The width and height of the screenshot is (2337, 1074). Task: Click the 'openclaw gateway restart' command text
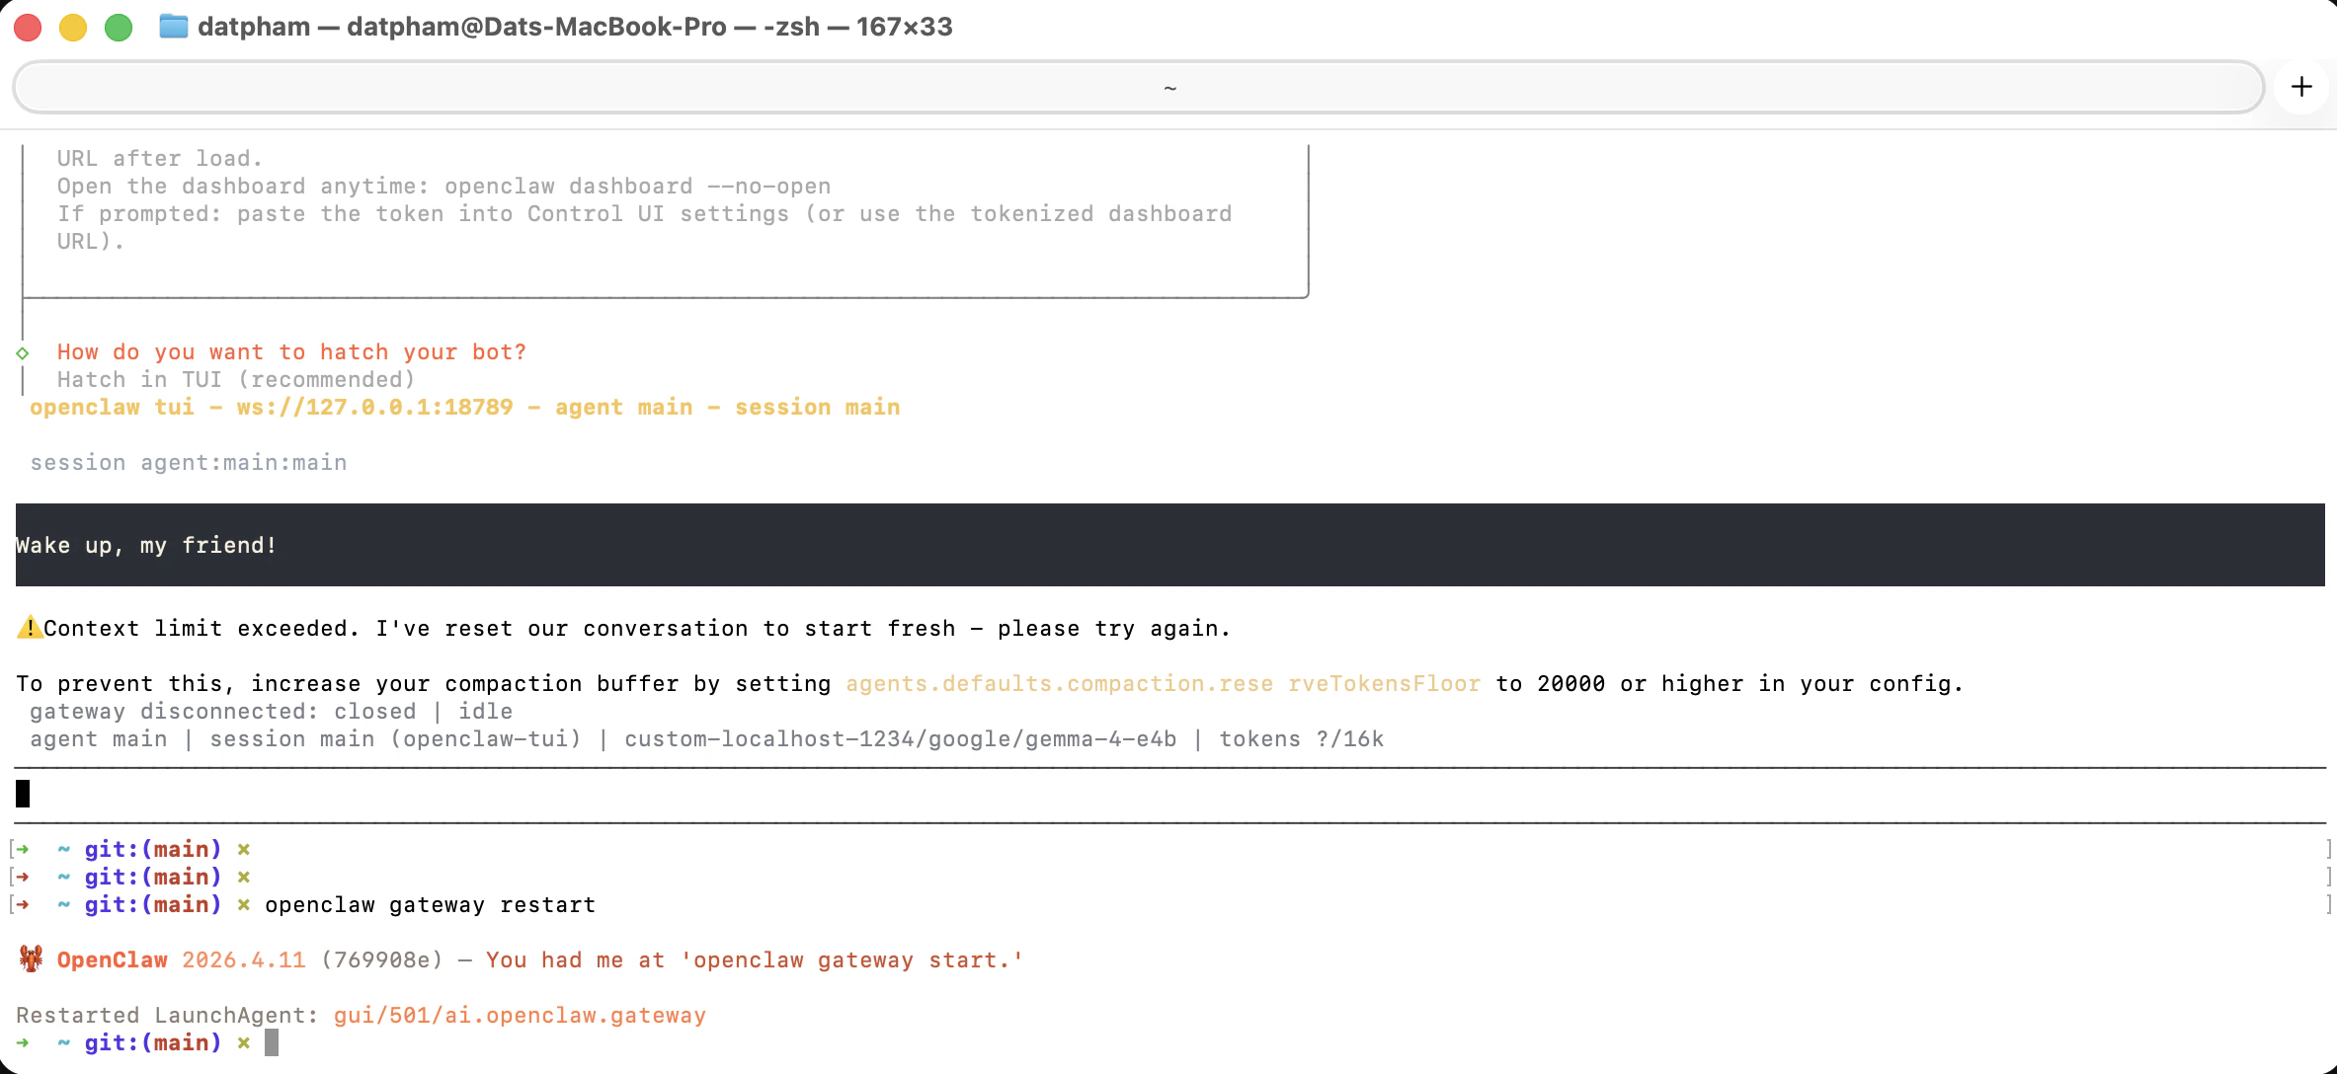pos(429,904)
